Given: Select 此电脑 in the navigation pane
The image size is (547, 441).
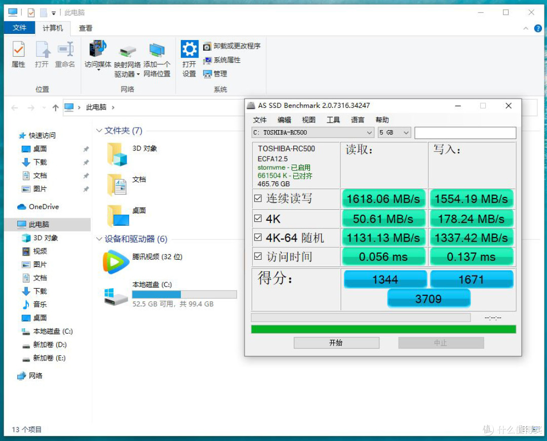Looking at the screenshot, I should (38, 224).
